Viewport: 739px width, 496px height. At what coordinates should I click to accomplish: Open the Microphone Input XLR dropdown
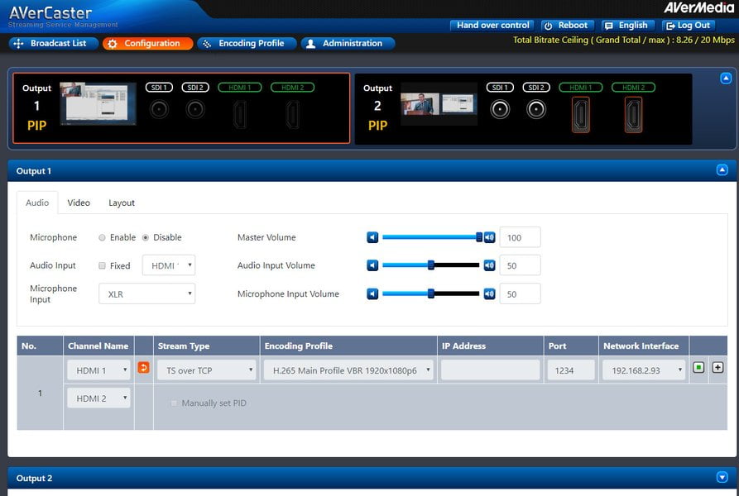click(147, 293)
